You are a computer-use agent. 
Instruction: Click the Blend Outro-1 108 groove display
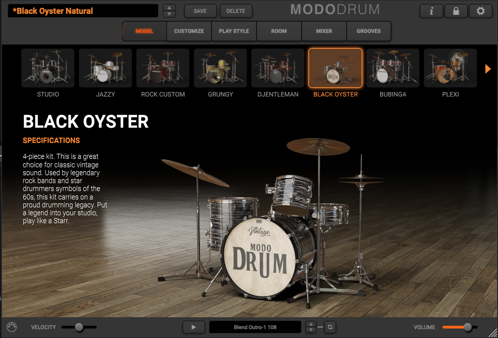coord(255,327)
